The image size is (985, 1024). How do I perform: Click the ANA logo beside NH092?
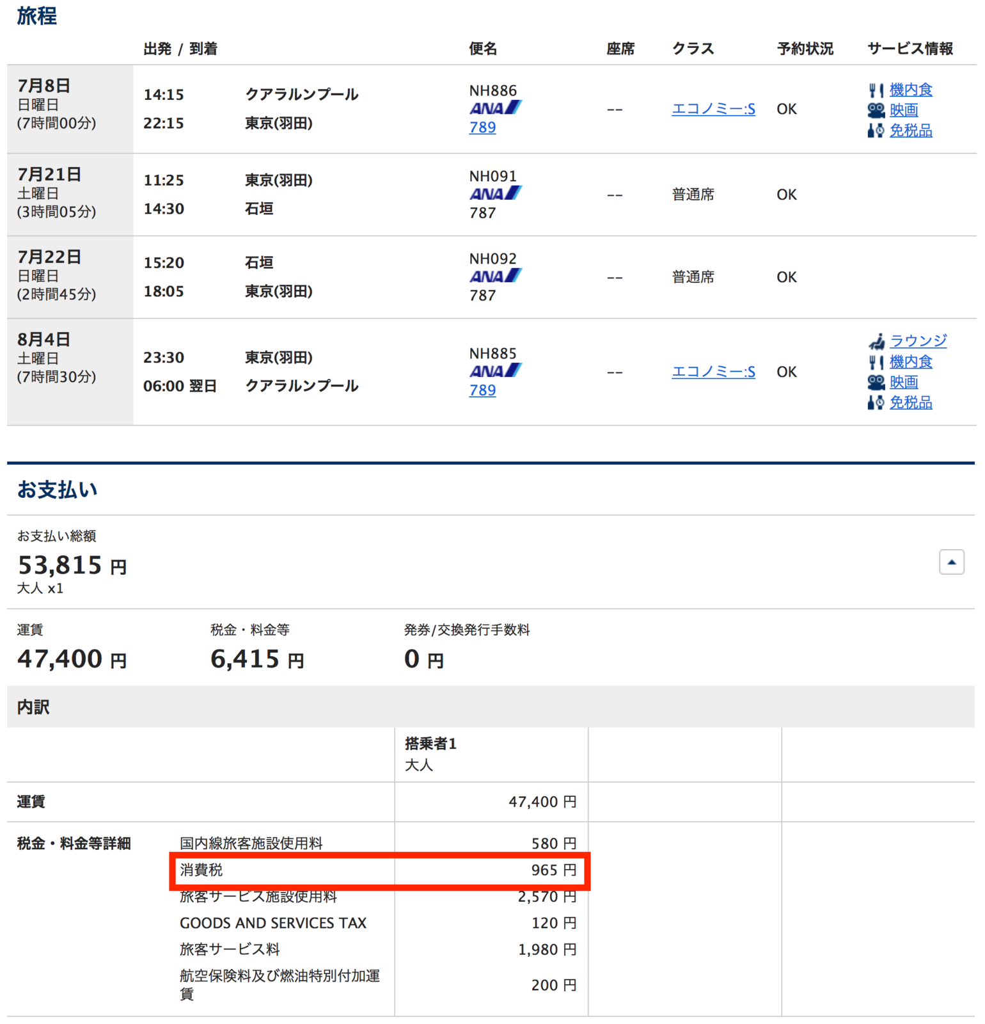pos(496,276)
